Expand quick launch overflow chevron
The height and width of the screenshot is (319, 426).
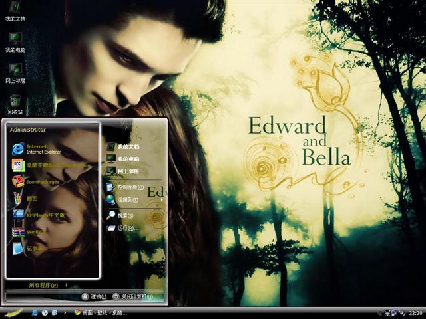65,313
